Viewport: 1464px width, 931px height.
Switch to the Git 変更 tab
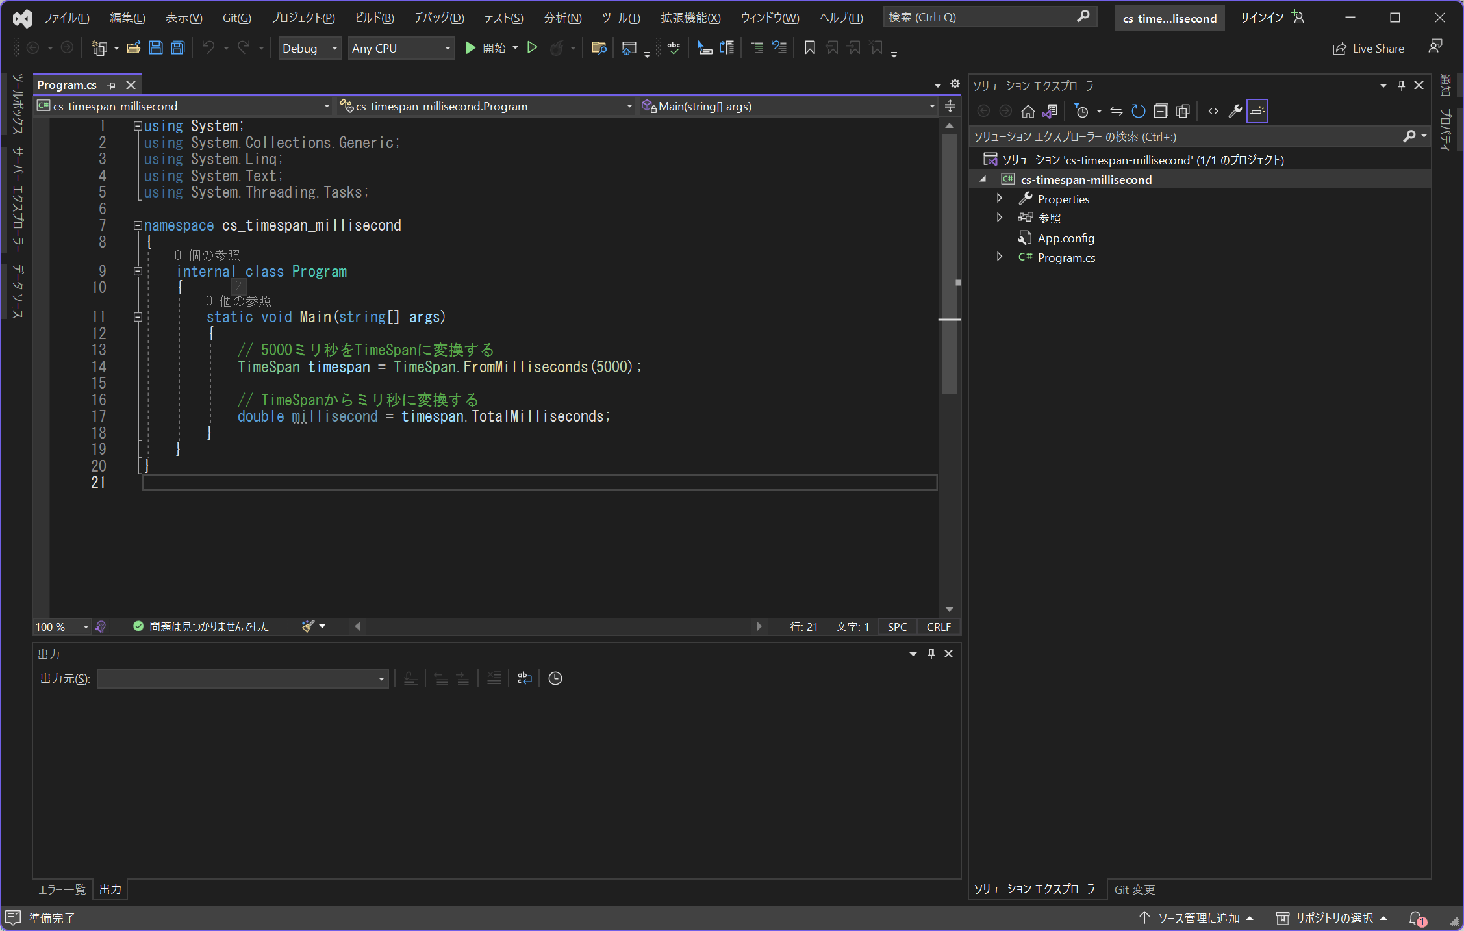tap(1134, 889)
